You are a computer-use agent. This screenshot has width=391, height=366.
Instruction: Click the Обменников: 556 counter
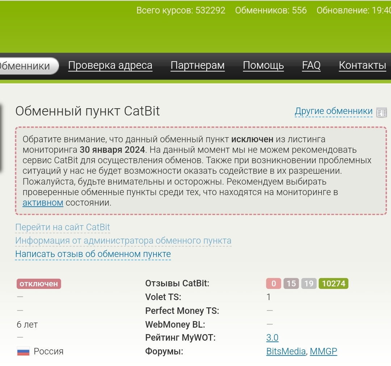click(x=271, y=10)
